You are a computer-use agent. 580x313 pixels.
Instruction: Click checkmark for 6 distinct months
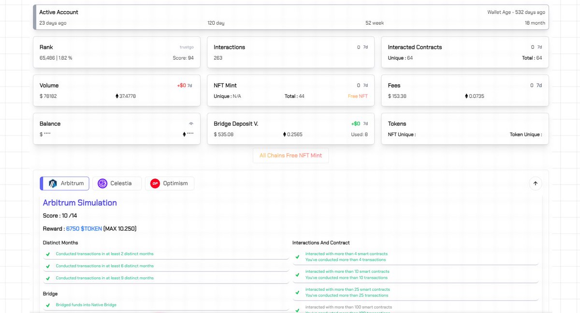47,266
